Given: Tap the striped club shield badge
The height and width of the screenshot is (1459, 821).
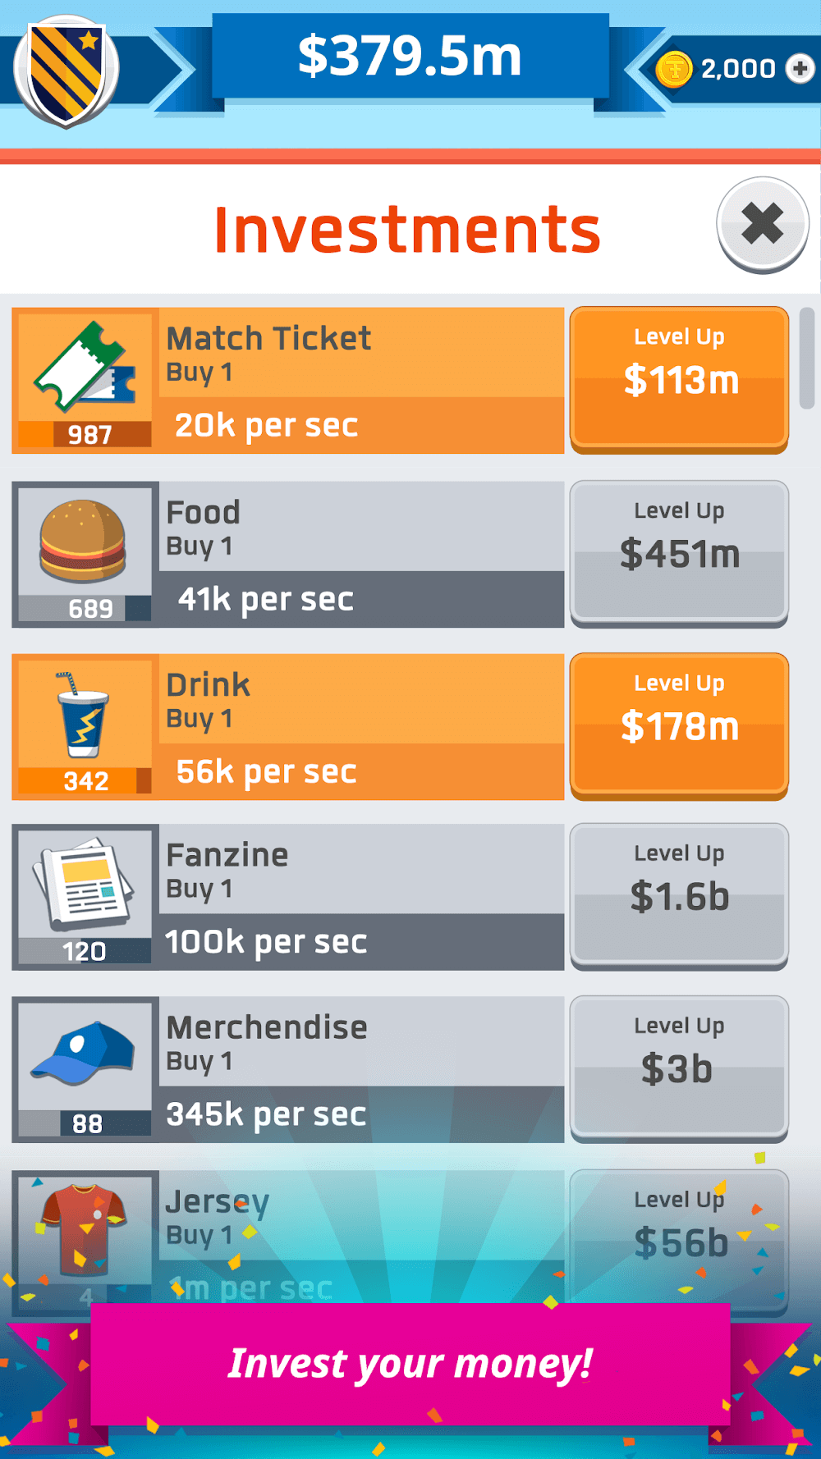Looking at the screenshot, I should pos(67,71).
